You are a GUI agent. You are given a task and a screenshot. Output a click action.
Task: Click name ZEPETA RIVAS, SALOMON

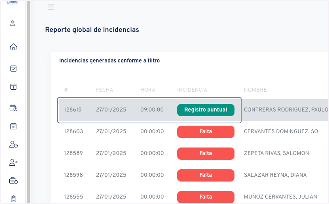[x=276, y=153]
